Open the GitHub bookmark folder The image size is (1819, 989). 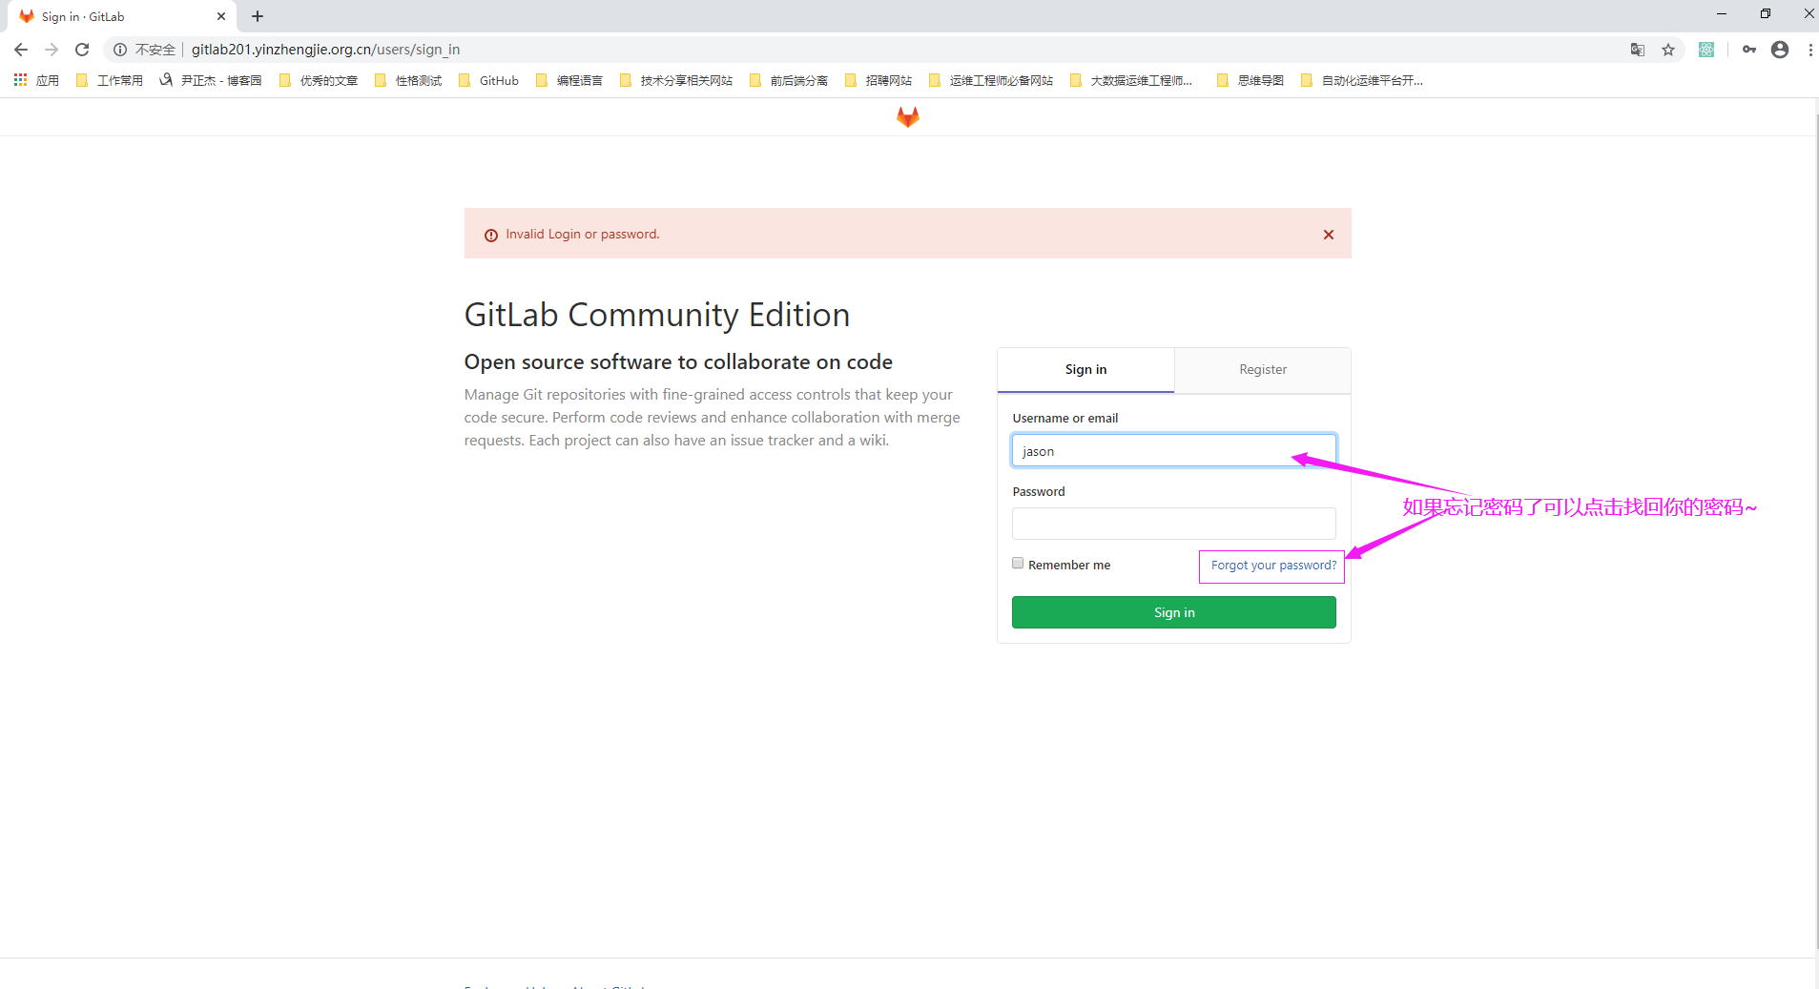pos(488,80)
